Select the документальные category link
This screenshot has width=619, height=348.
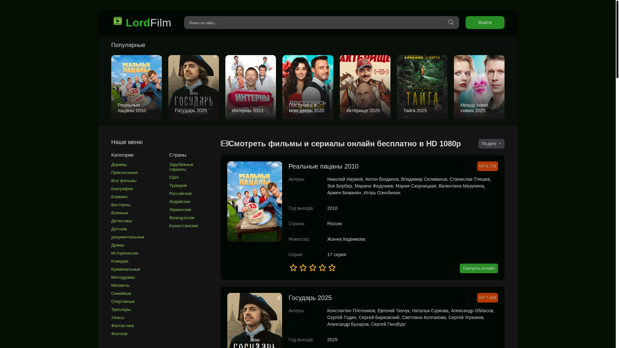[x=128, y=237]
